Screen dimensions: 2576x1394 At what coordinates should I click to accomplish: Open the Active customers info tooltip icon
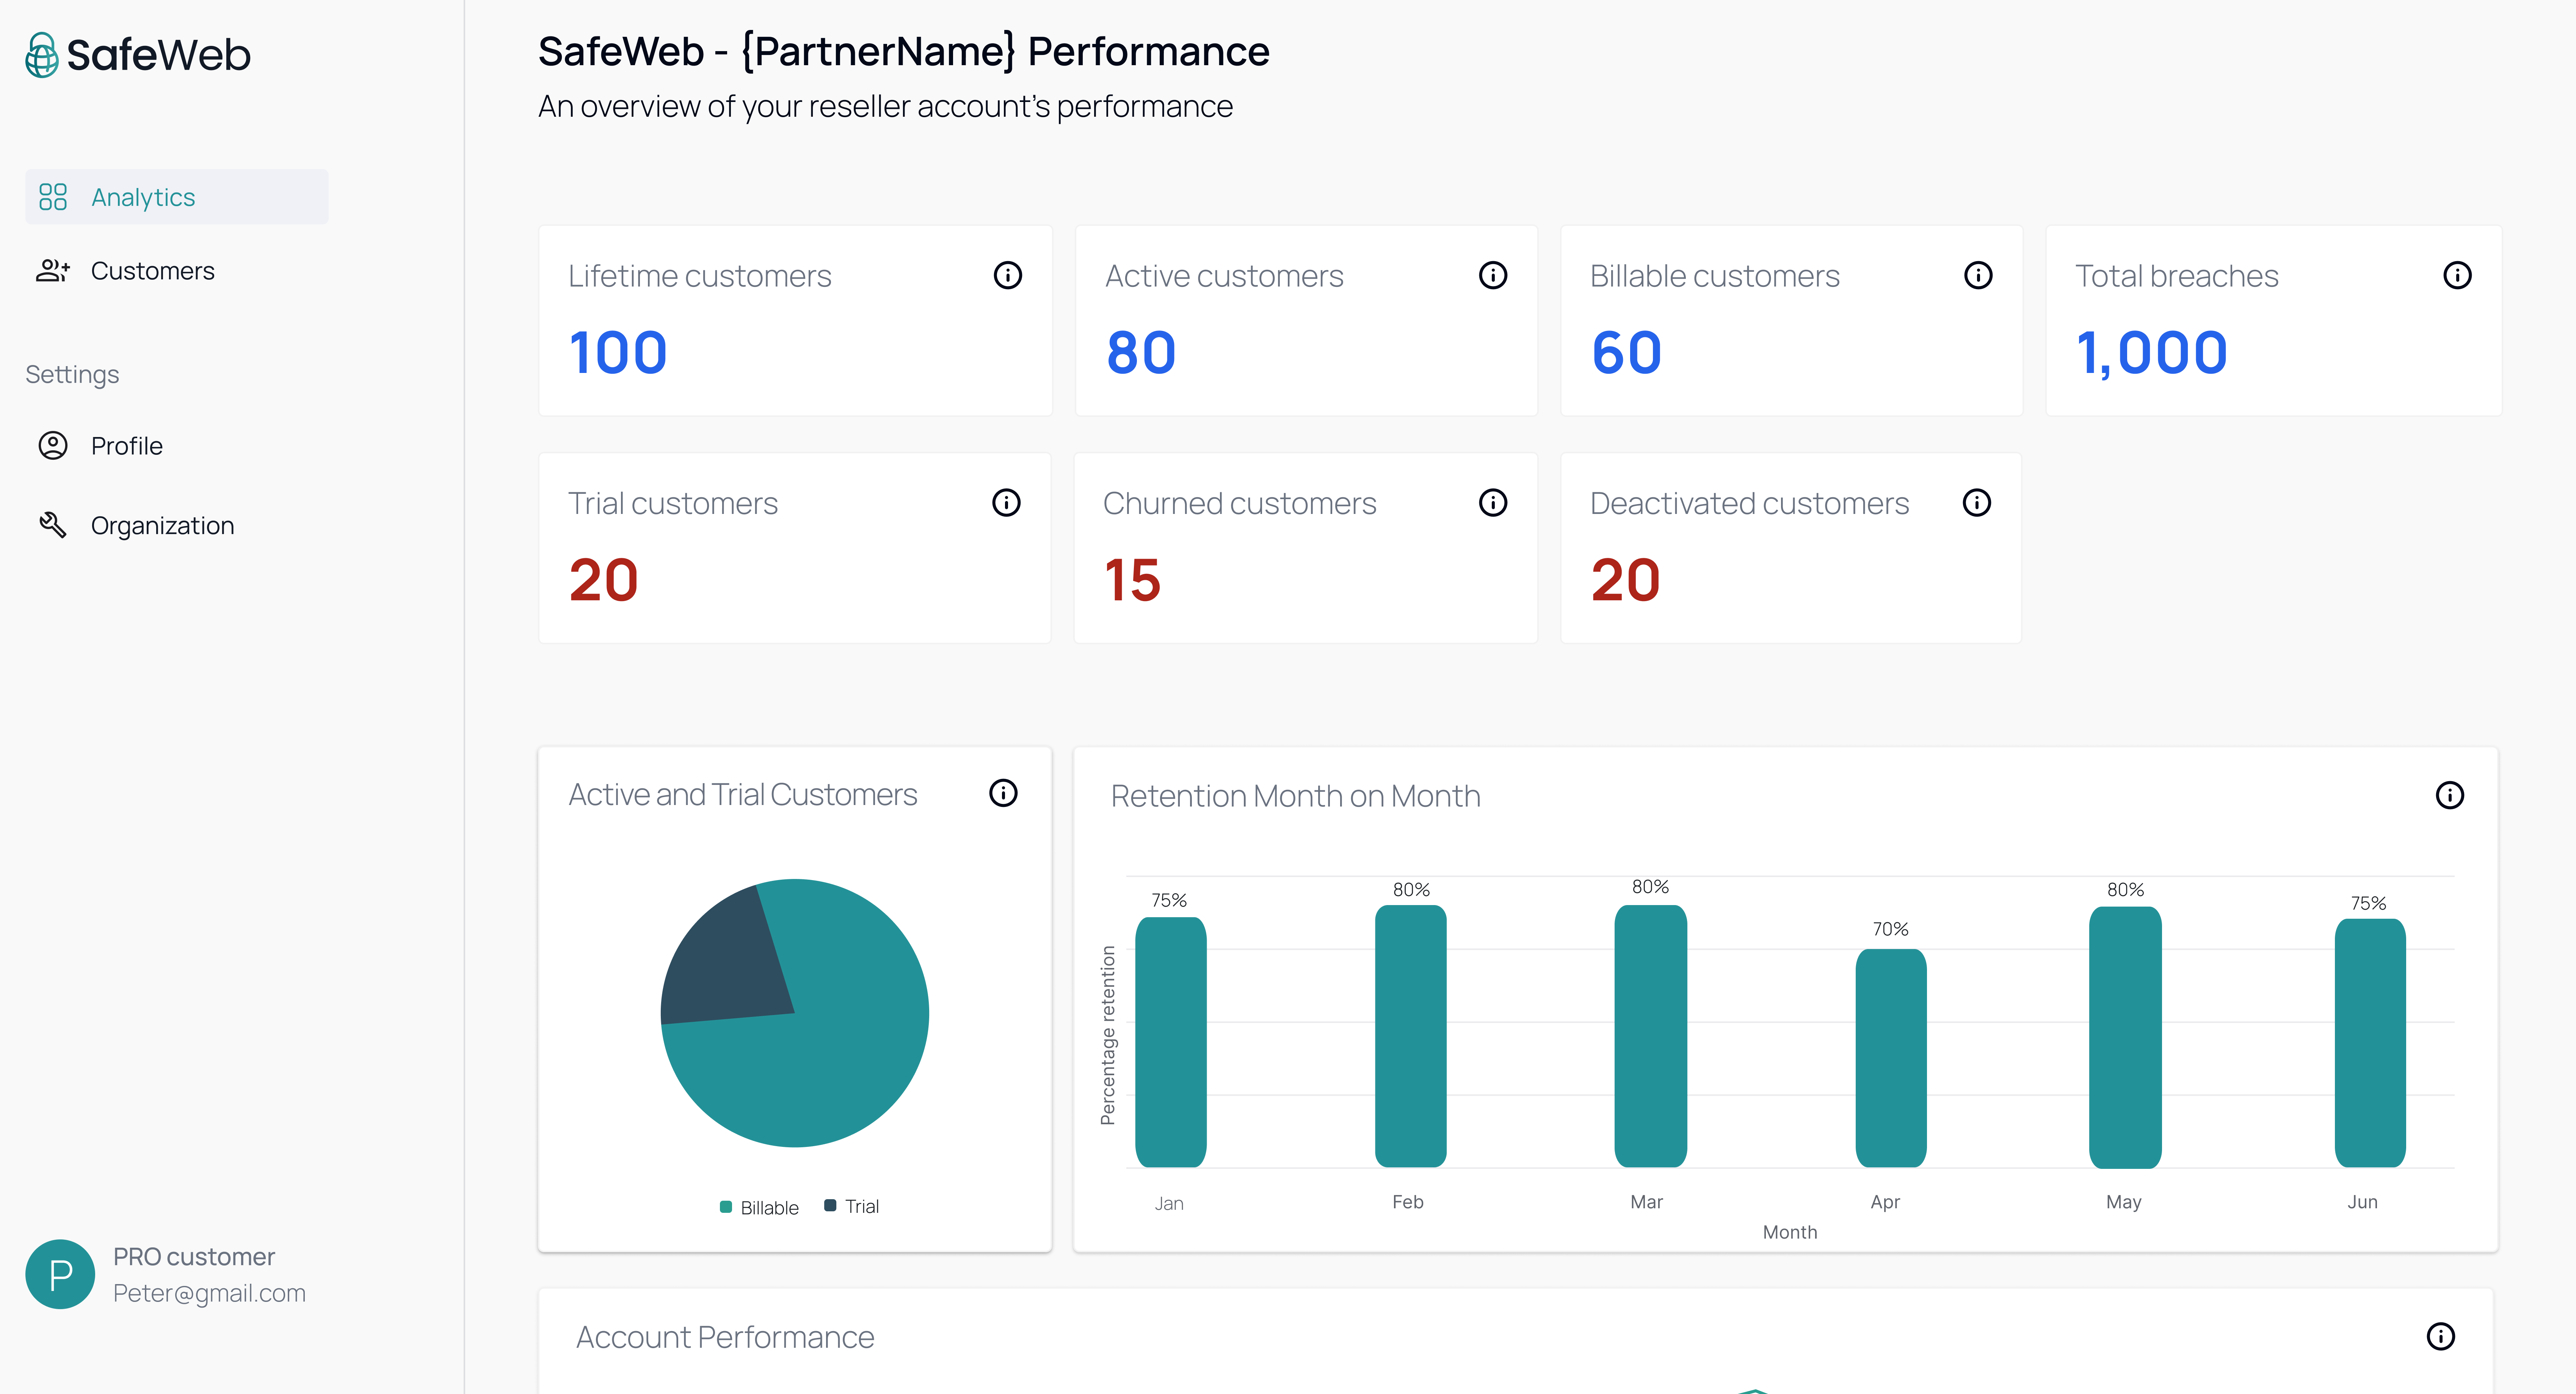[1492, 275]
